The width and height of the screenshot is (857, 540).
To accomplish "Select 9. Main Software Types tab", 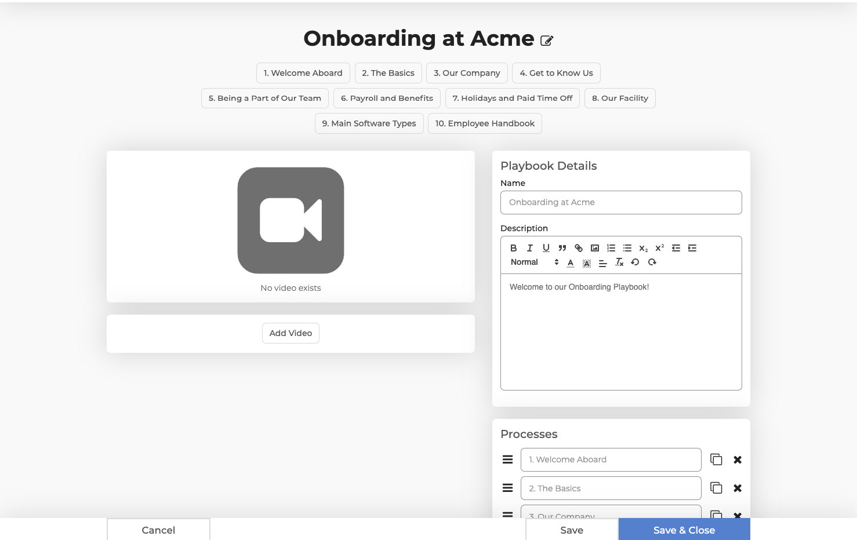I will [369, 123].
